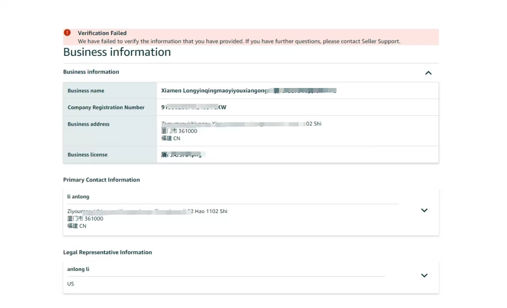Image resolution: width=507 pixels, height=308 pixels.
Task: Click the Business license row label
Action: (x=87, y=154)
